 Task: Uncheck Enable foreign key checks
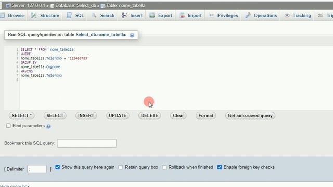[x=220, y=167]
